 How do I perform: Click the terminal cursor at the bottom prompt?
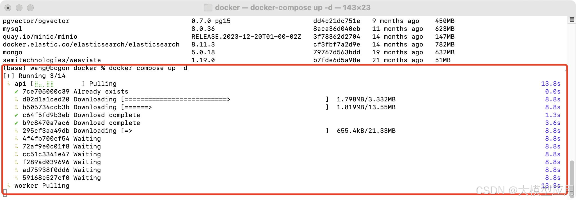coord(4,193)
